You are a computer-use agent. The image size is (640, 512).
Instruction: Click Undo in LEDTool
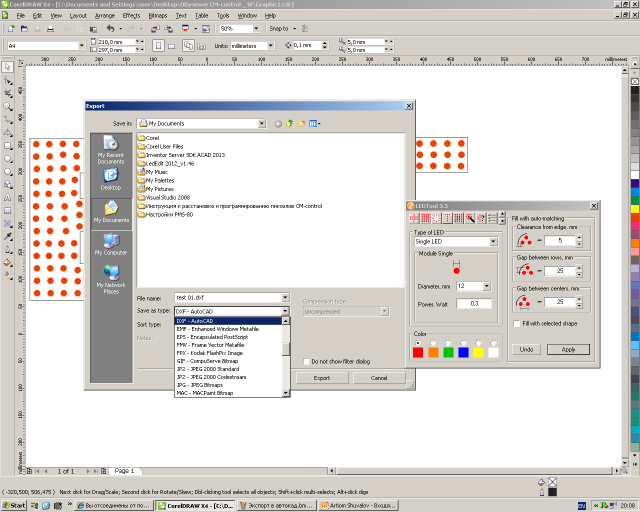point(526,349)
